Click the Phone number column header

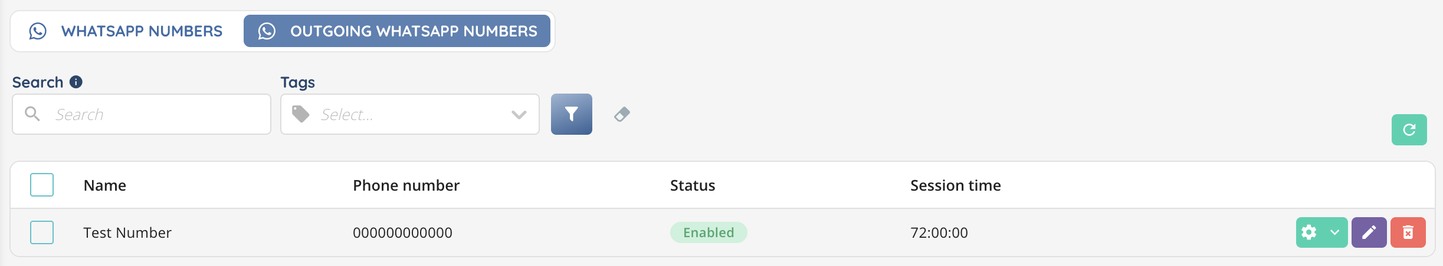tap(406, 185)
